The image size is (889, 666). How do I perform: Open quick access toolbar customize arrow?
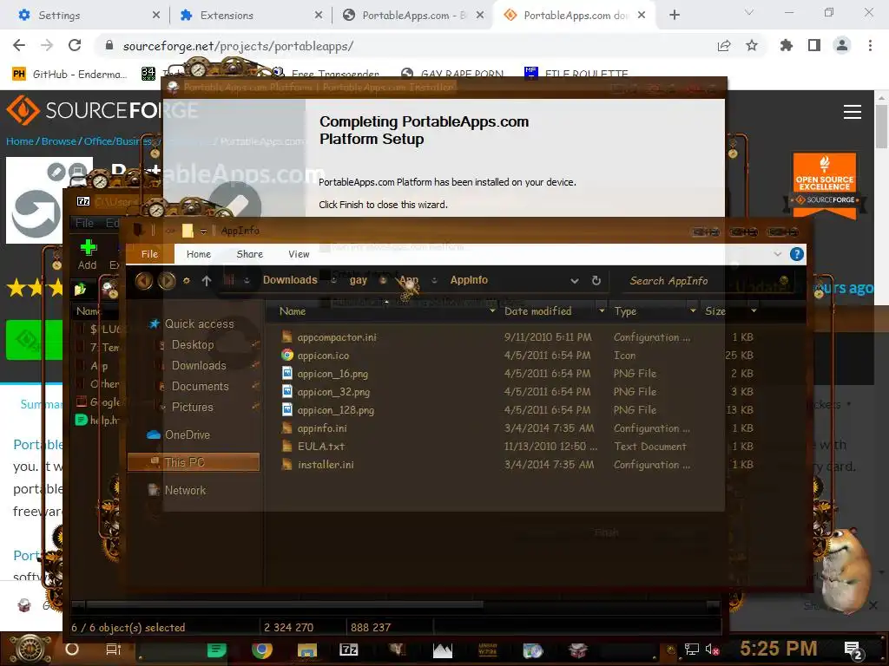click(x=203, y=231)
